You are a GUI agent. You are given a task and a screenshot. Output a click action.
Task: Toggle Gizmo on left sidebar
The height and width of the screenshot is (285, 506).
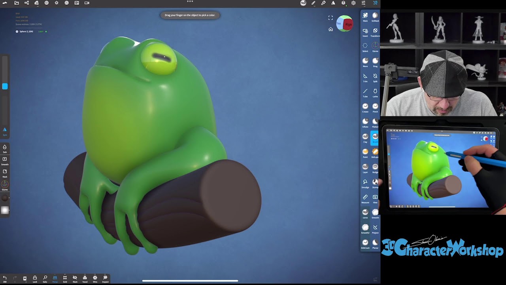[x=5, y=185]
